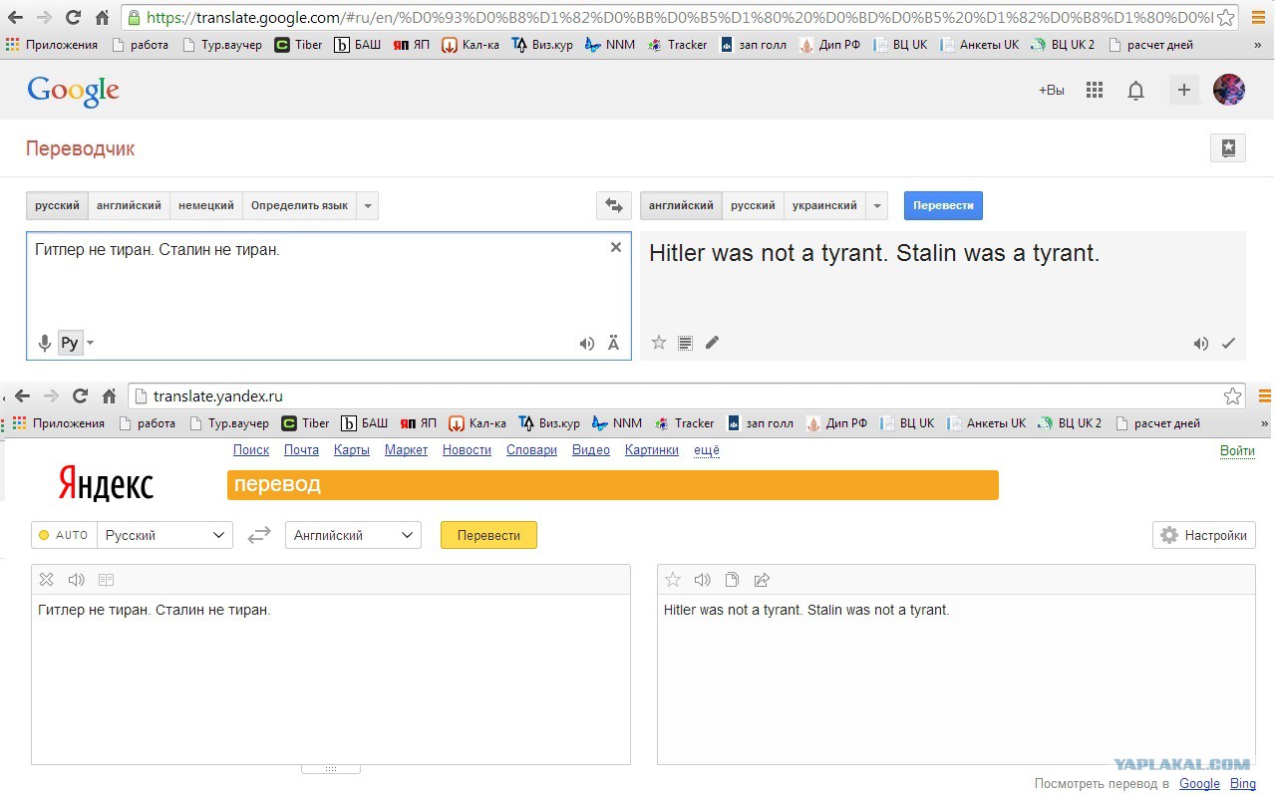The image size is (1276, 794).
Task: Show more bookmarks in the Google window
Action: (x=1256, y=45)
